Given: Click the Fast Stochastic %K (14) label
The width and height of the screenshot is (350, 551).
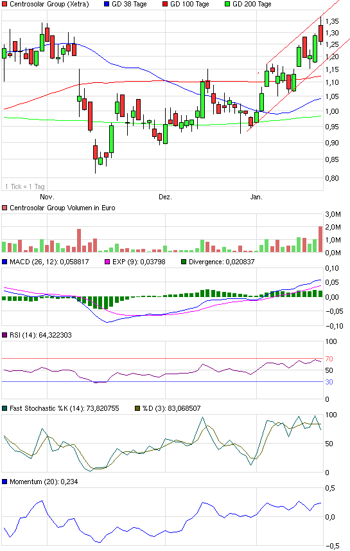Looking at the screenshot, I should point(65,408).
